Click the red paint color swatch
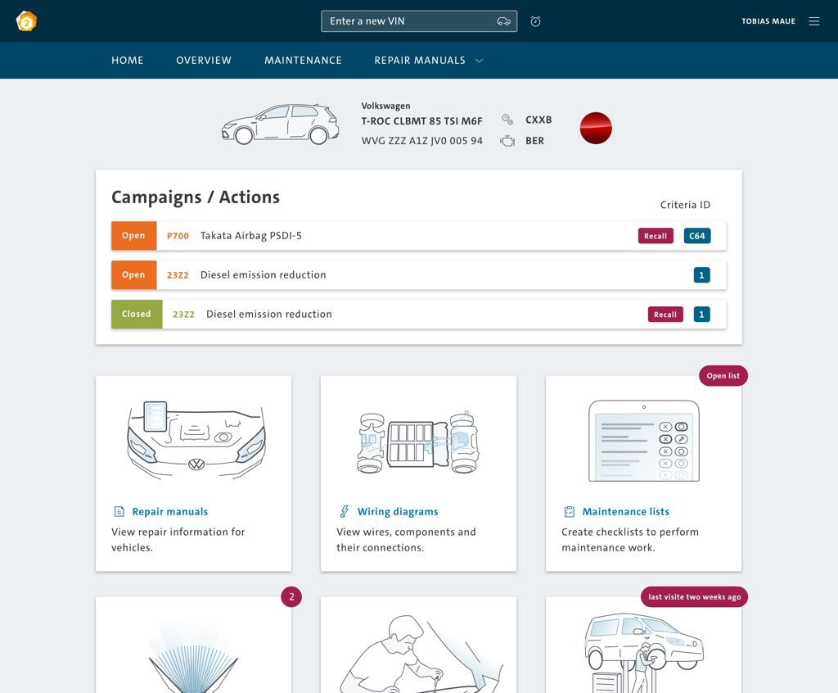 (596, 128)
